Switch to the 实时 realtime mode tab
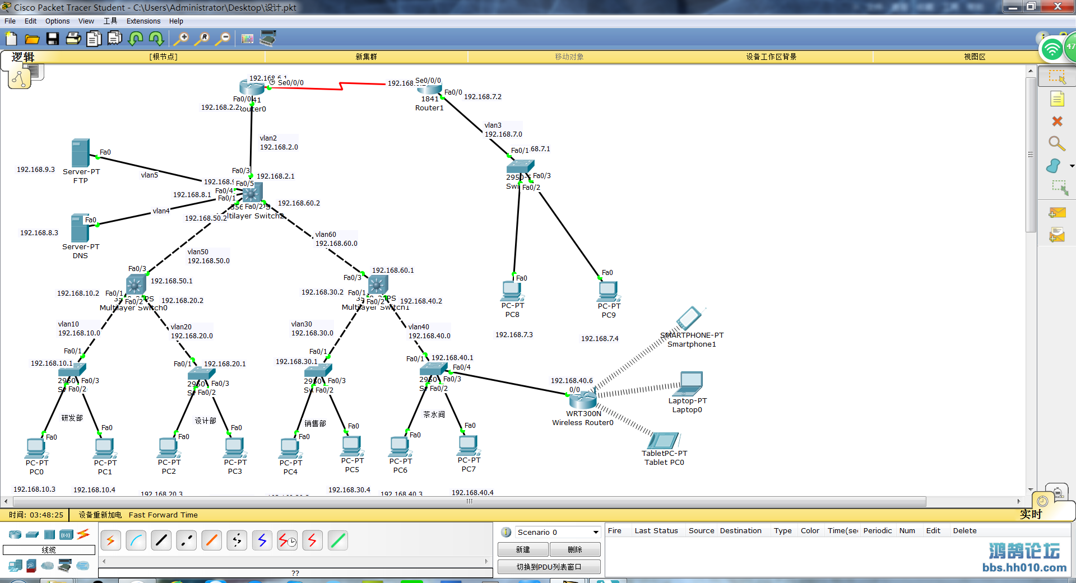The image size is (1076, 583). (1031, 514)
